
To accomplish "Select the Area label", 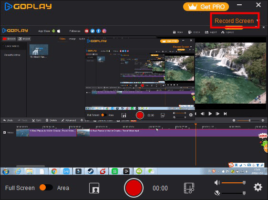I will [63, 188].
